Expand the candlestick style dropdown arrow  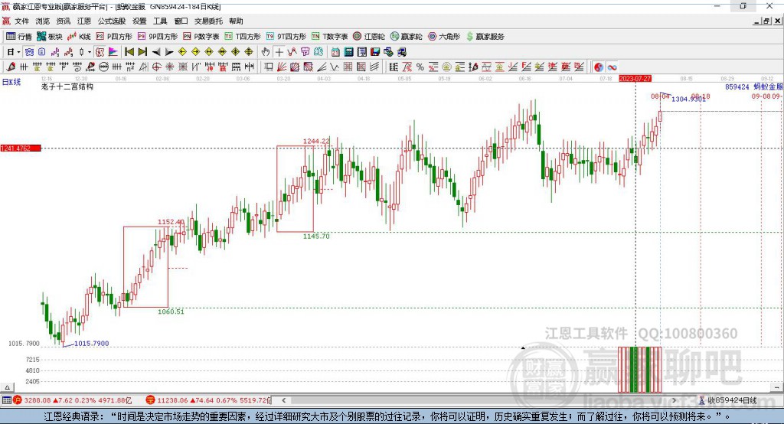pyautogui.click(x=89, y=52)
